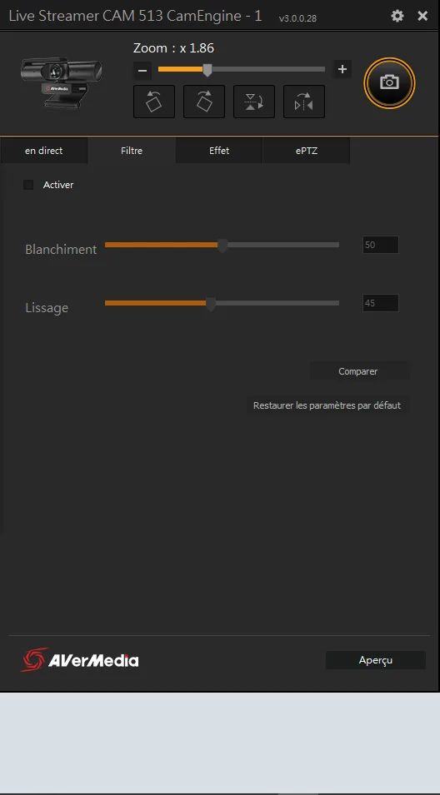
Task: Enable the Activer checkbox
Action: point(28,185)
